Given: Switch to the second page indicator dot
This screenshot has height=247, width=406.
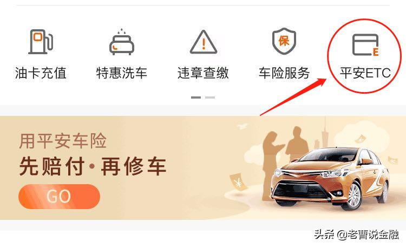Looking at the screenshot, I should coord(210,97).
